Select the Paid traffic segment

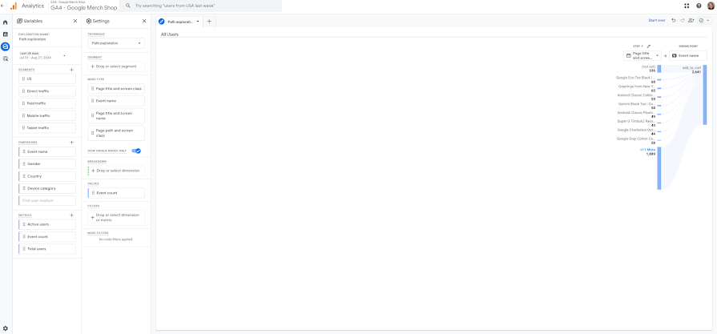[x=47, y=103]
